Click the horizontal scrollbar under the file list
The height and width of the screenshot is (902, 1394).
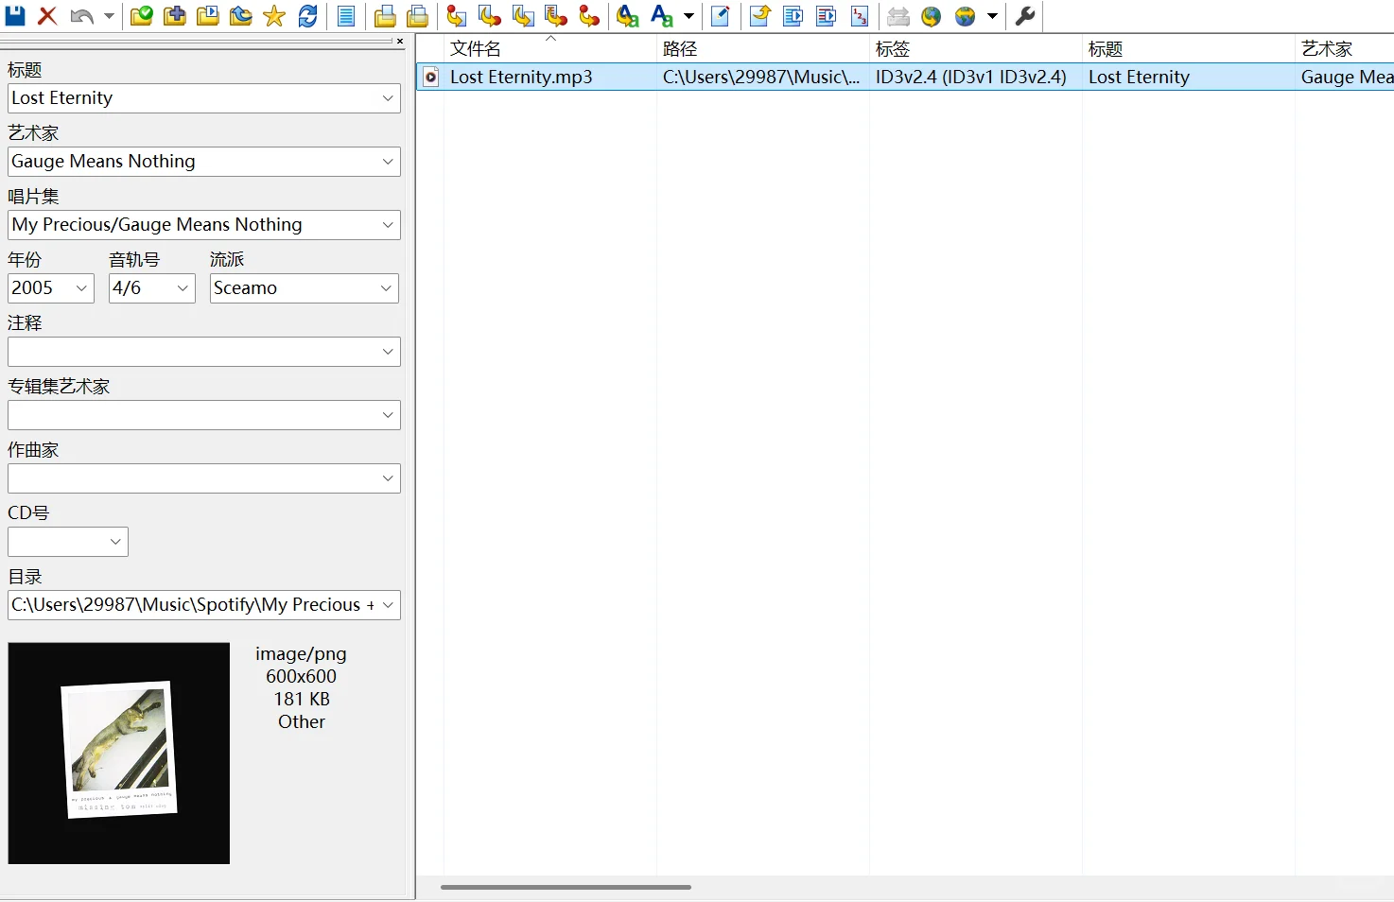566,887
